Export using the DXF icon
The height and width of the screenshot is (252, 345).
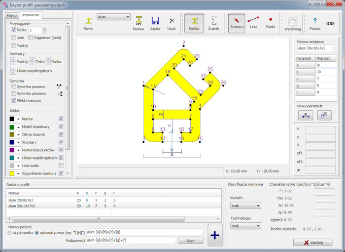point(330,23)
